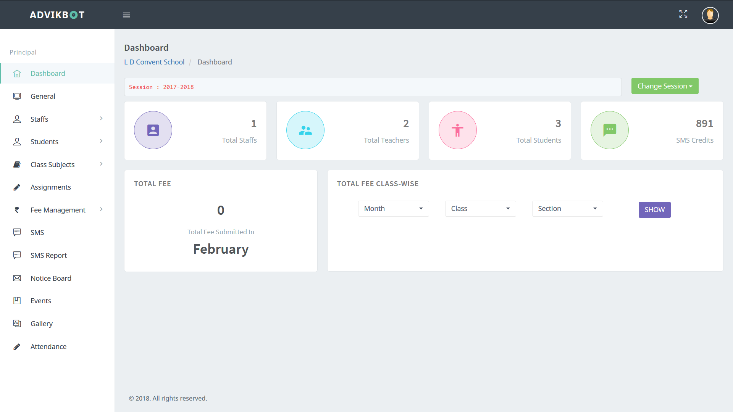Open the SMS Report menu item
This screenshot has height=412, width=733.
(48, 255)
